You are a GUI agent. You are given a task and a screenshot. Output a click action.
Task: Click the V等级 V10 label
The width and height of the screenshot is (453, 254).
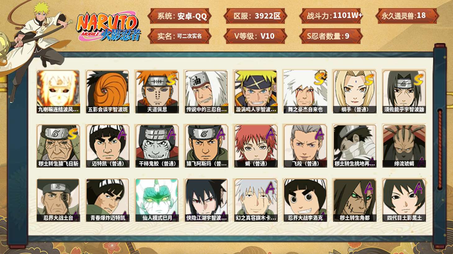[x=254, y=36]
